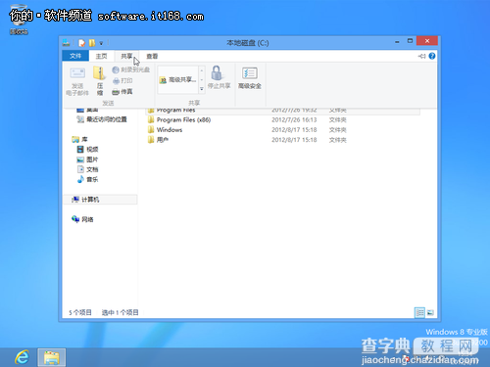Minimize the 本地磁盘 (C:) window
The width and height of the screenshot is (490, 367).
(397, 42)
